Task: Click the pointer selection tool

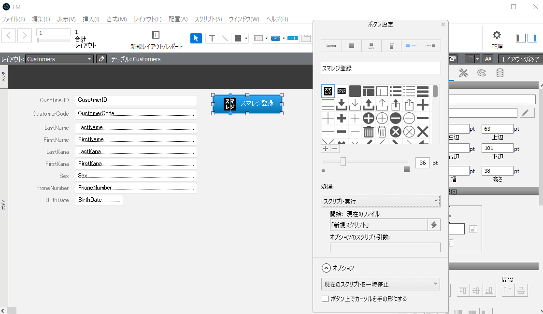Action: pos(196,39)
